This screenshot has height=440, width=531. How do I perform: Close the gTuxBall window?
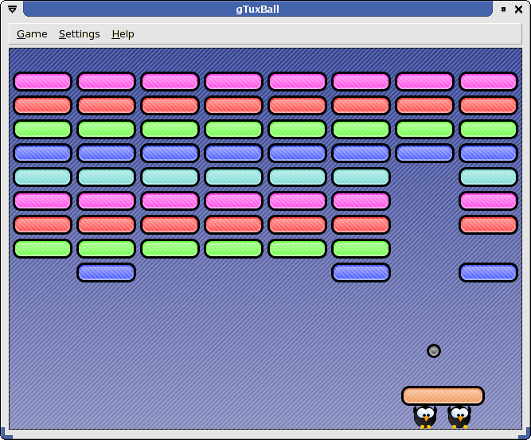tap(519, 9)
